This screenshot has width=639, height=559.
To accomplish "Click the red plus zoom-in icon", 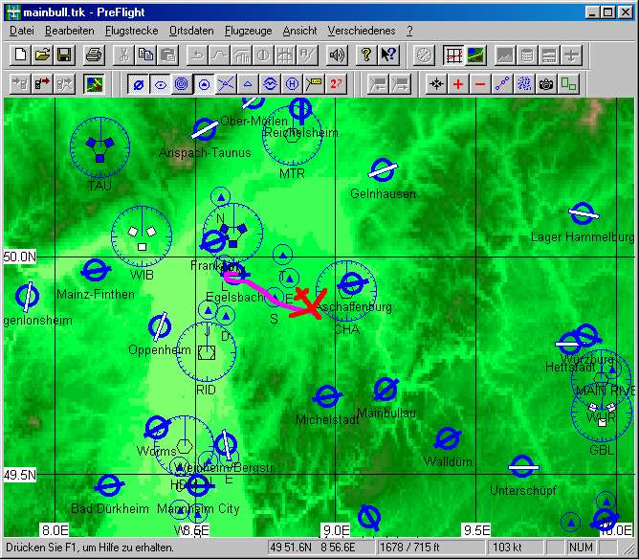I will click(458, 84).
